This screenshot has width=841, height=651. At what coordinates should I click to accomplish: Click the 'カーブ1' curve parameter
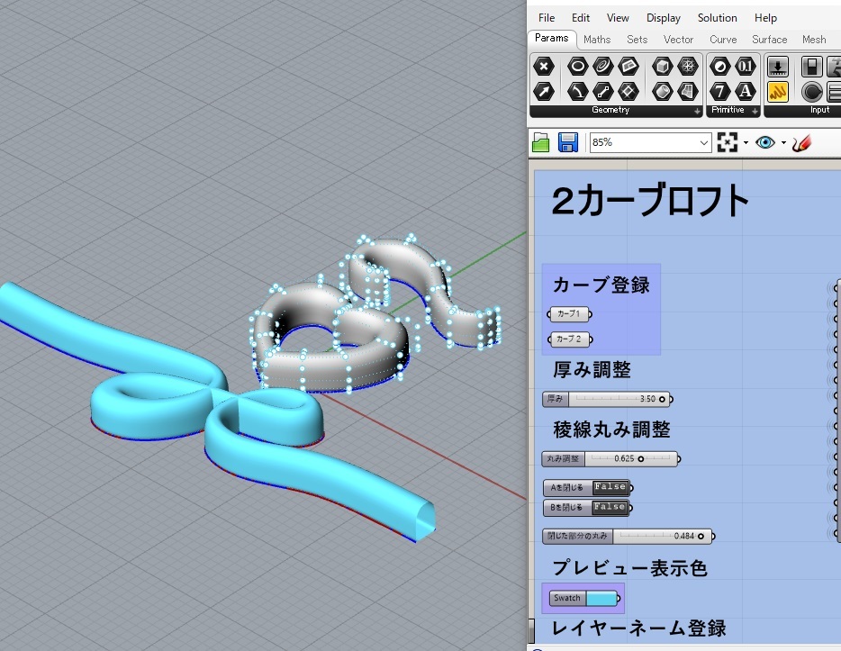point(570,314)
